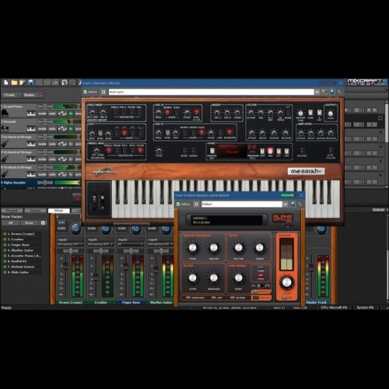Open fx button on Messiah track
Viewport: 389px width, 389px height.
pyautogui.click(x=71, y=128)
